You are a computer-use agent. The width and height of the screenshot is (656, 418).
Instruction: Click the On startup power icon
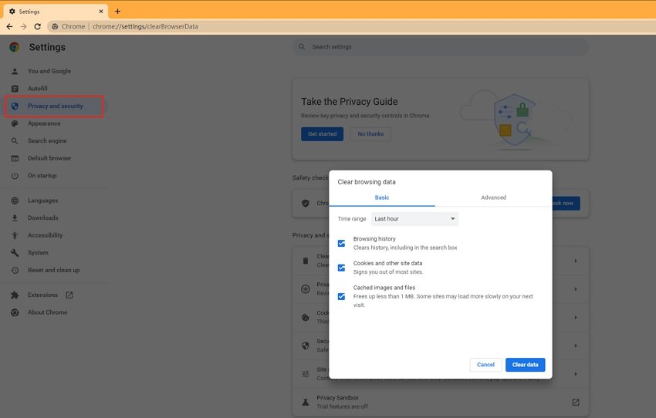click(15, 176)
